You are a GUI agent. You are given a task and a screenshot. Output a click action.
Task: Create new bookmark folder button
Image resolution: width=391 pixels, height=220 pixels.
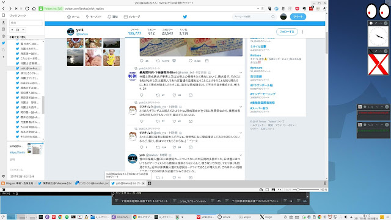coord(18,30)
